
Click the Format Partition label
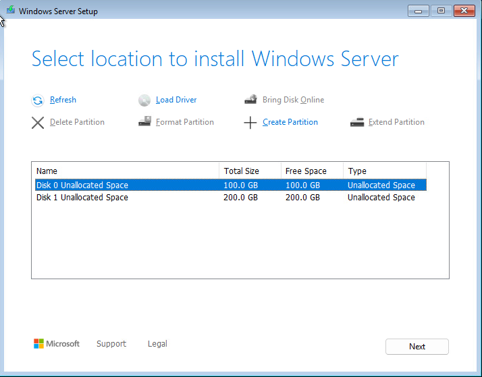pos(185,122)
